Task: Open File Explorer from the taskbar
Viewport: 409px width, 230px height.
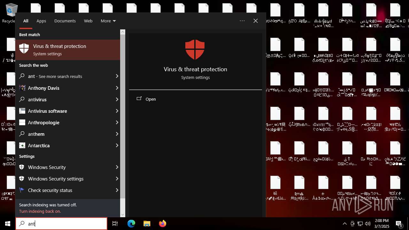Action: coord(147,224)
